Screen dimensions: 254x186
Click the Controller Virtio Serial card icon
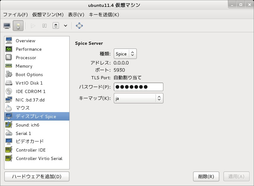pos(9,158)
